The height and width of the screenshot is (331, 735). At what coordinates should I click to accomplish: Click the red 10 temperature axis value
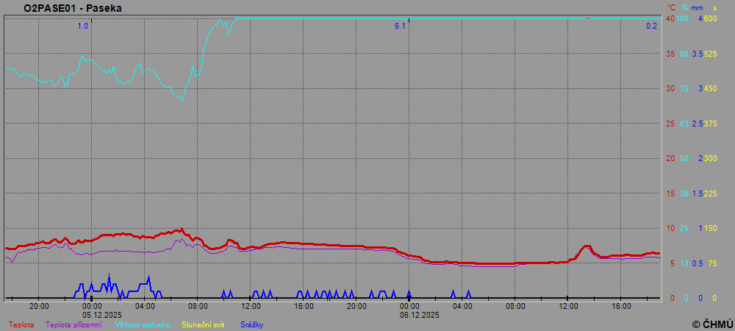[x=670, y=228]
